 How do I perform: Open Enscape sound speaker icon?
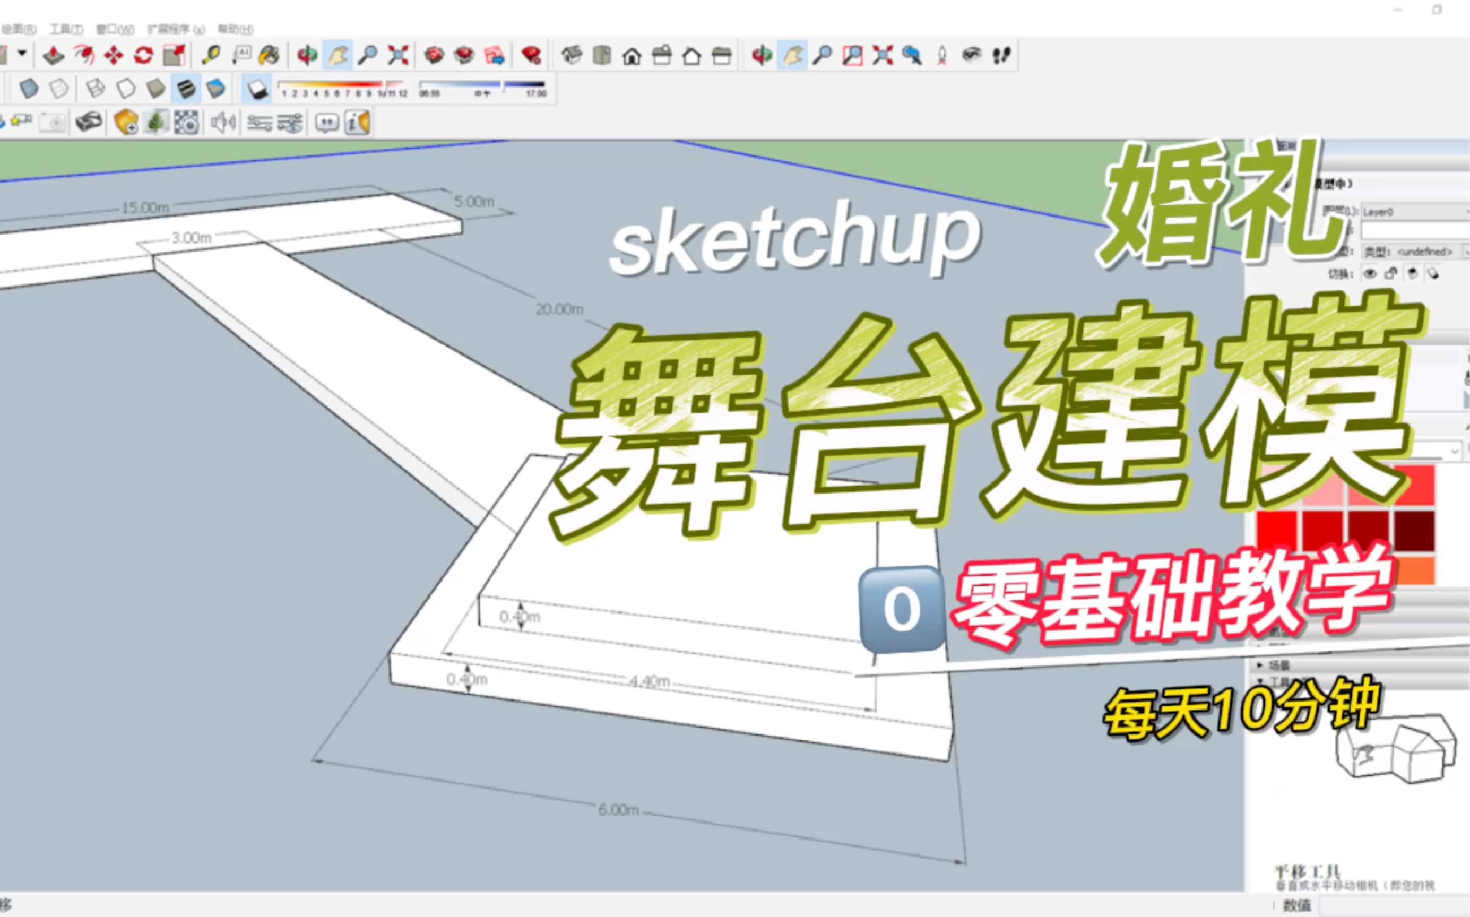[223, 123]
